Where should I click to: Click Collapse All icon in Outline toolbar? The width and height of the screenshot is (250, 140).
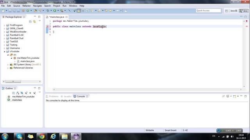[x=13, y=93]
